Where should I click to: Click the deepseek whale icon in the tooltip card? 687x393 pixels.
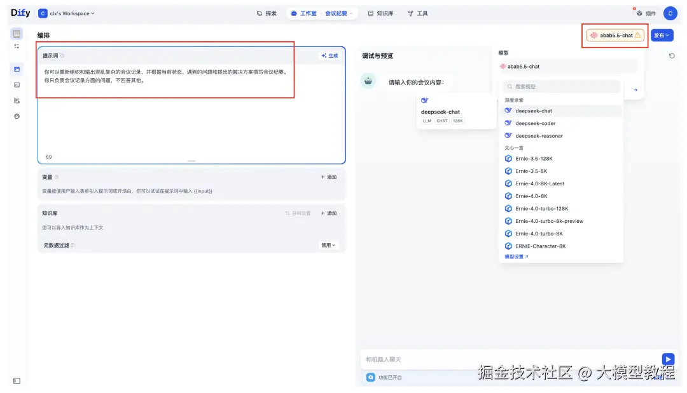click(424, 100)
